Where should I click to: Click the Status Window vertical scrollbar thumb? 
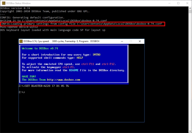(190, 11)
